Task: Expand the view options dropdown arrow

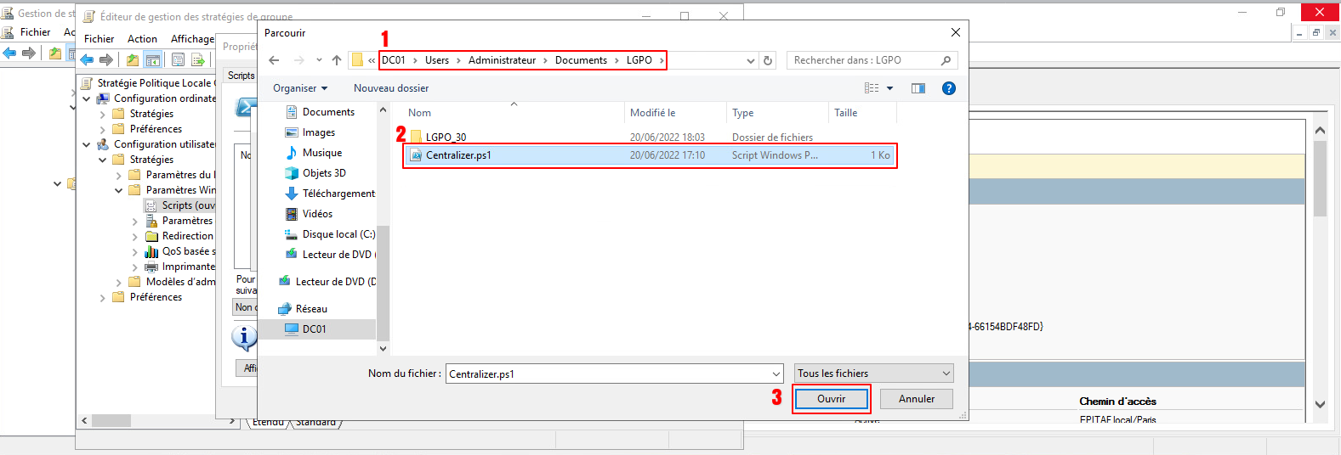Action: pyautogui.click(x=890, y=88)
